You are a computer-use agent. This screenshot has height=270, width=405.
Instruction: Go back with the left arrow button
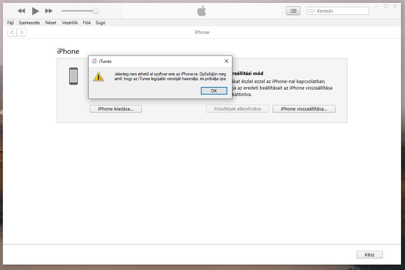pos(12,32)
